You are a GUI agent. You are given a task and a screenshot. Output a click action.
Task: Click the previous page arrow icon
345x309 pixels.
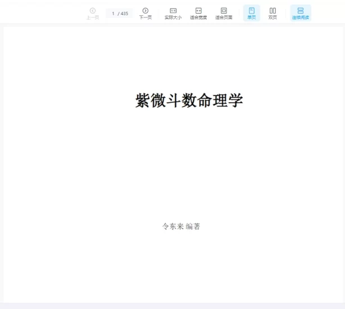[x=93, y=11]
